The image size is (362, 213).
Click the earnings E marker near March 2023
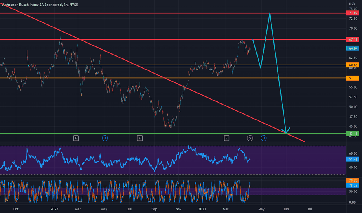226,138
